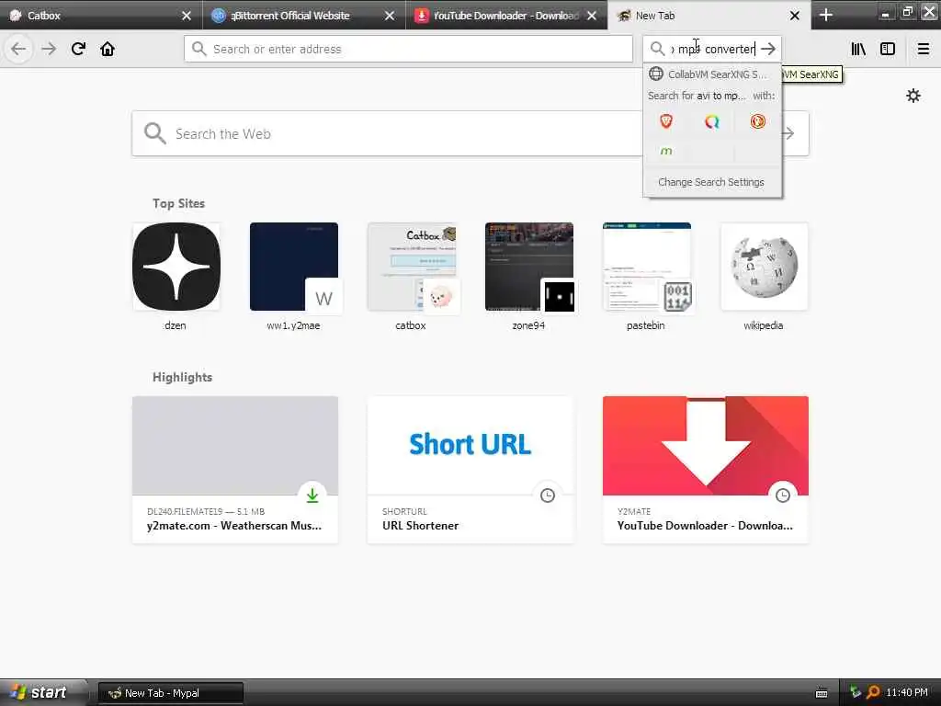
Task: Open the Library toolbar icon
Action: pos(858,49)
